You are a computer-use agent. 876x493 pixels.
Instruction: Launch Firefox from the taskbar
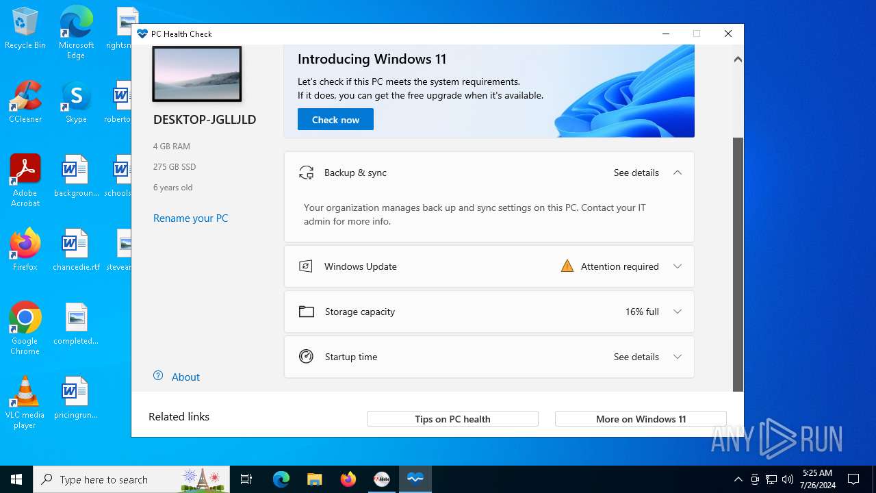click(348, 479)
